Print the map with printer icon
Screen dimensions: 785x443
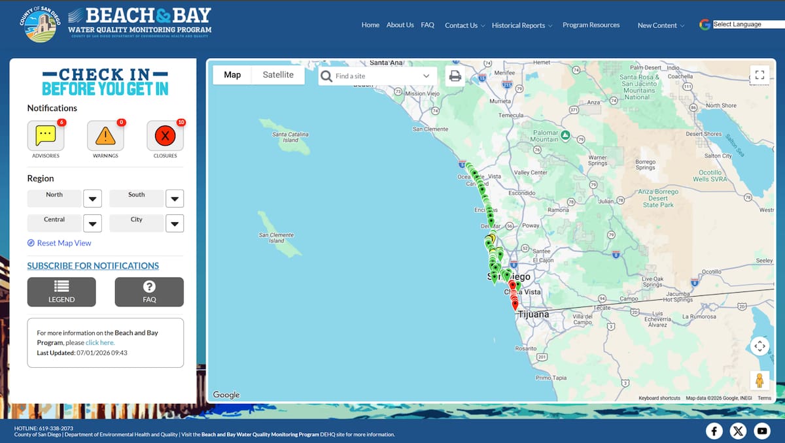coord(455,76)
